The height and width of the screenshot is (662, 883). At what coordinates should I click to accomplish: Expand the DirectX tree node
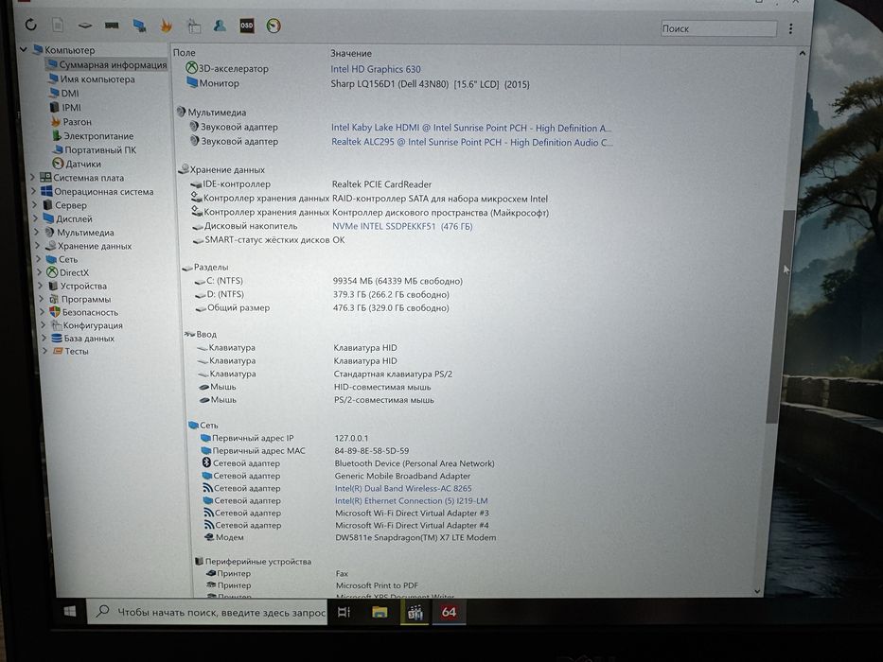pos(40,272)
